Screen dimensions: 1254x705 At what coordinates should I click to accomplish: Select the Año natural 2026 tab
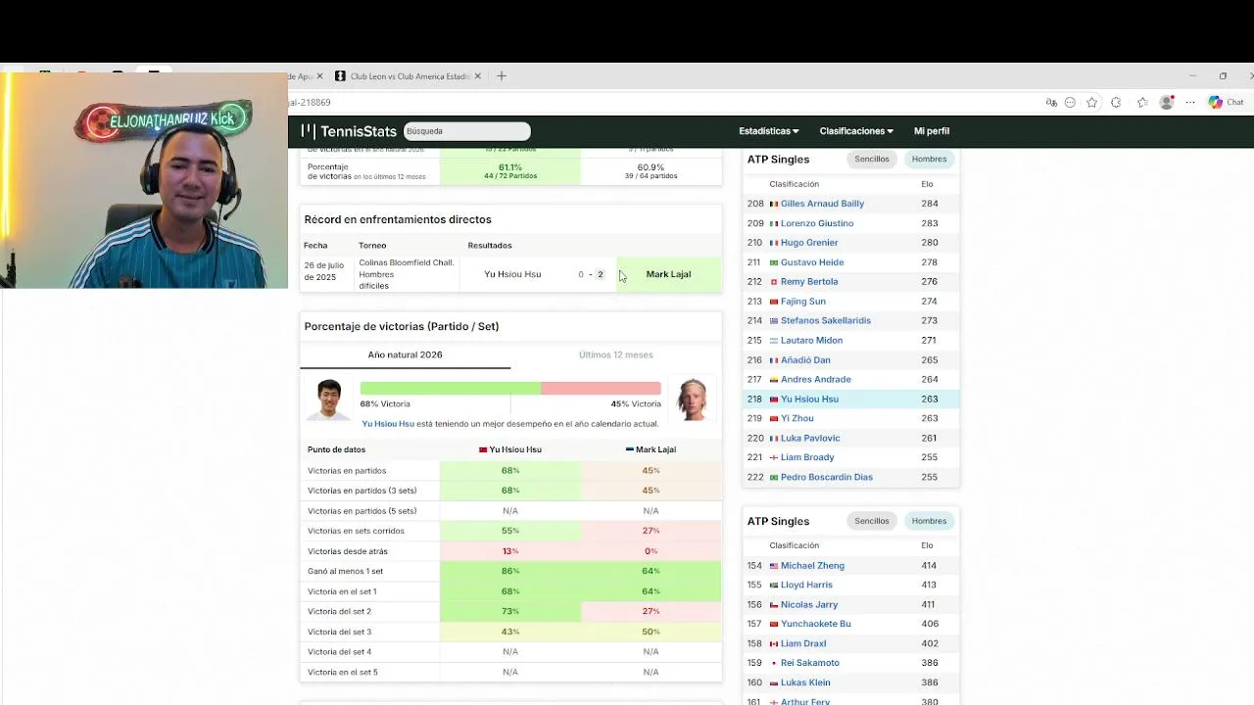click(405, 354)
